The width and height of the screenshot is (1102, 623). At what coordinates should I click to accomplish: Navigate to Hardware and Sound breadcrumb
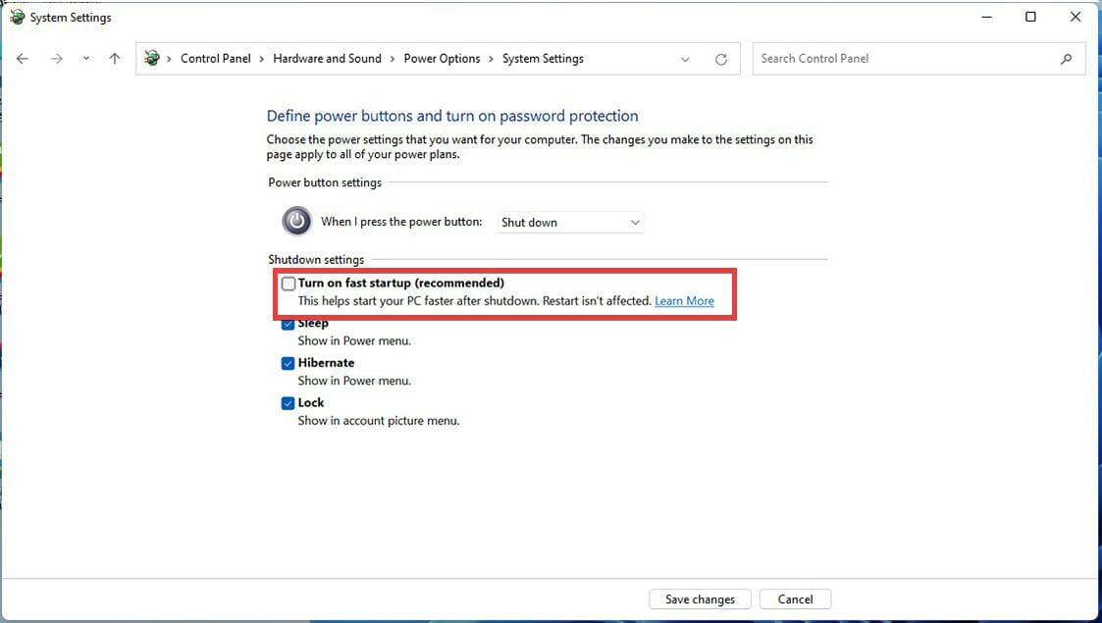click(327, 58)
